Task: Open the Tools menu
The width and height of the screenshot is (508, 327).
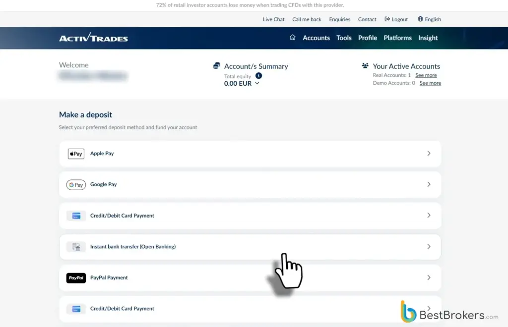Action: coord(344,38)
